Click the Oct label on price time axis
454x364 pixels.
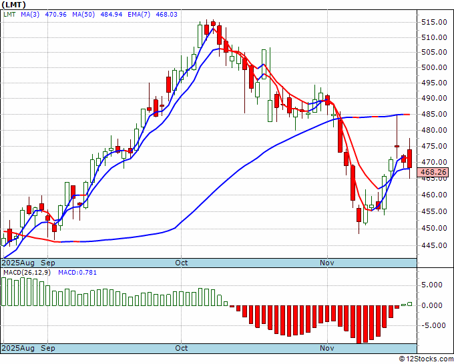(x=181, y=263)
